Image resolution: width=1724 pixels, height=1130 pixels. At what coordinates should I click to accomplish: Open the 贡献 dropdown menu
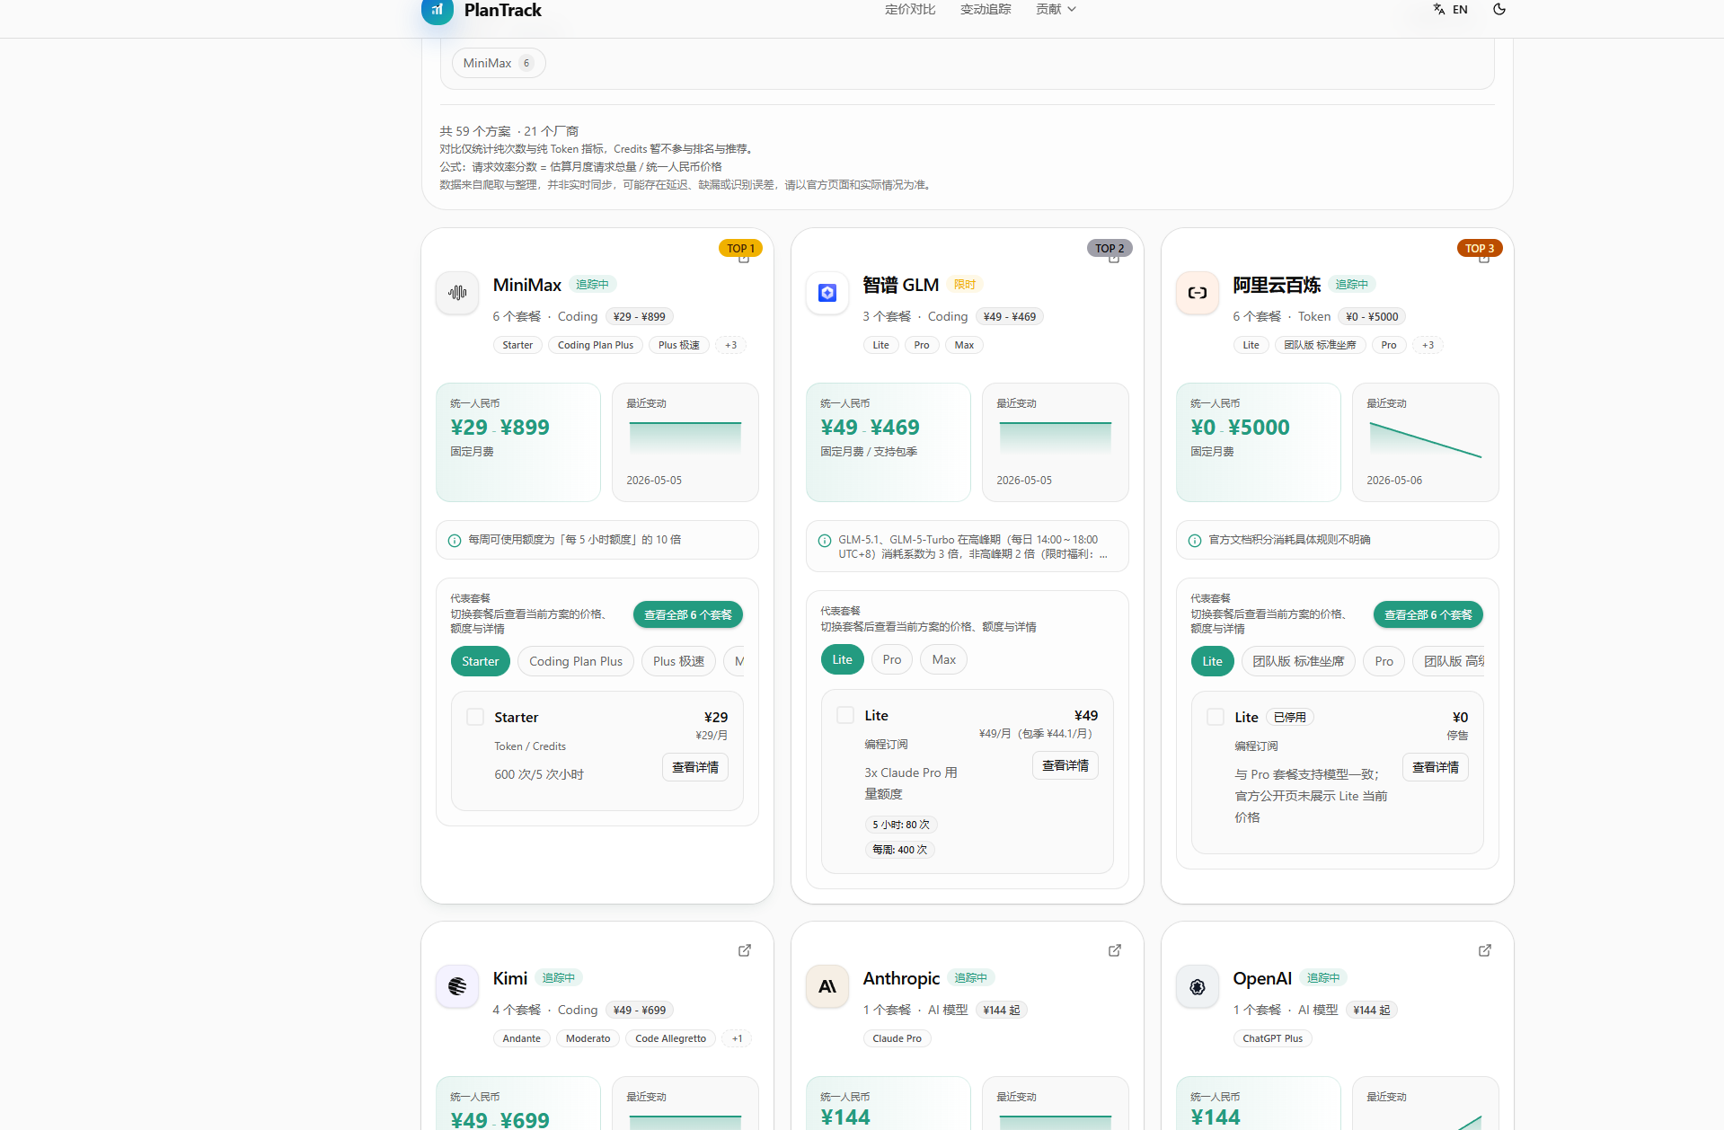pos(1056,10)
